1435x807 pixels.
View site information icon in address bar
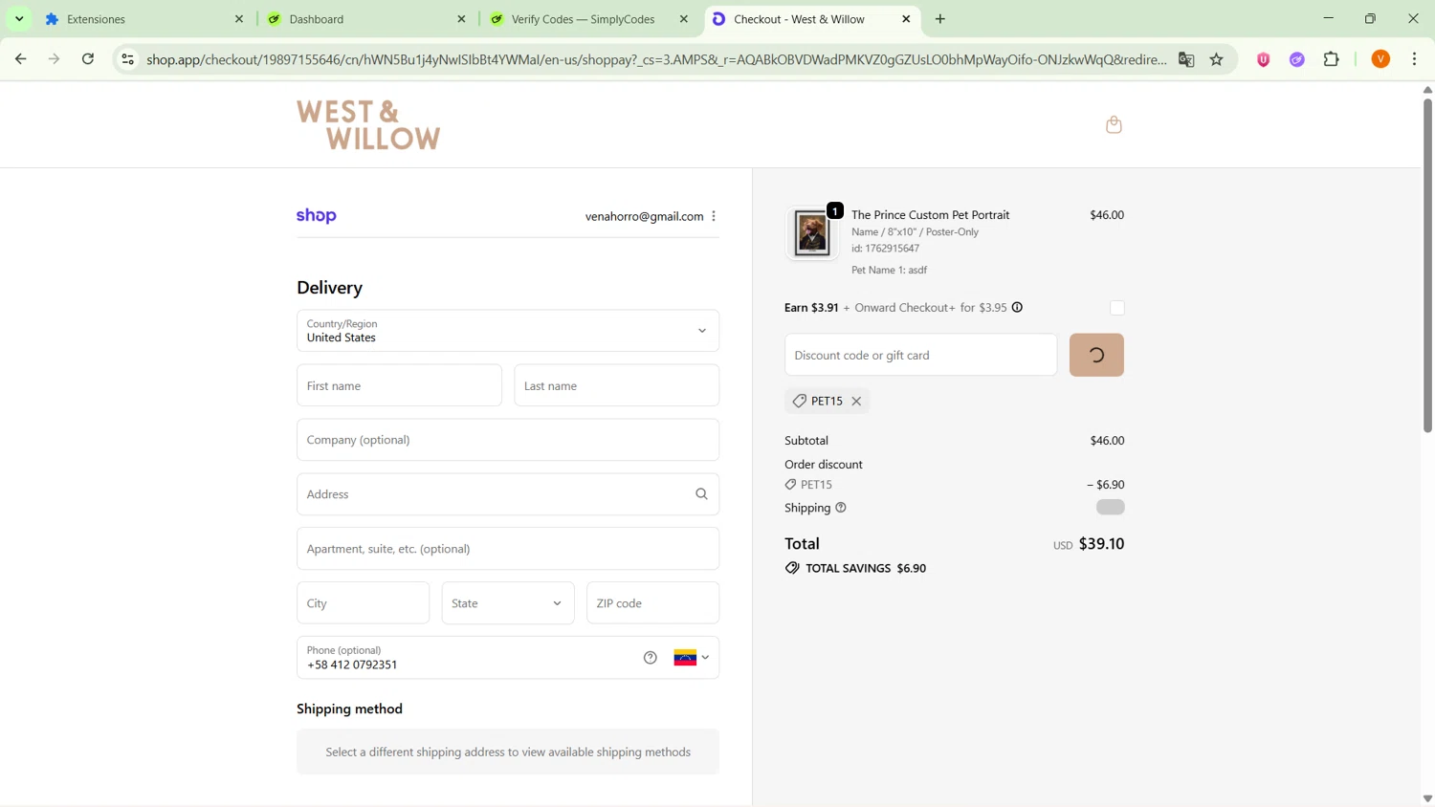click(127, 59)
